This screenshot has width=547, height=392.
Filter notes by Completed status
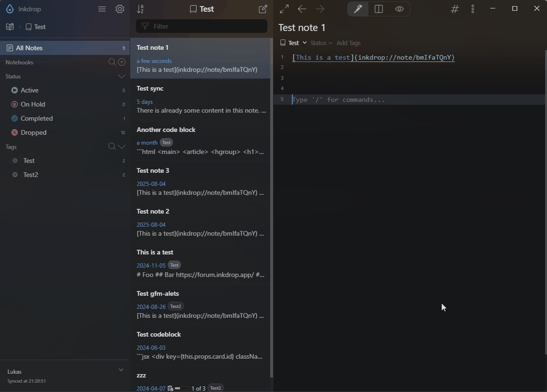coord(37,118)
